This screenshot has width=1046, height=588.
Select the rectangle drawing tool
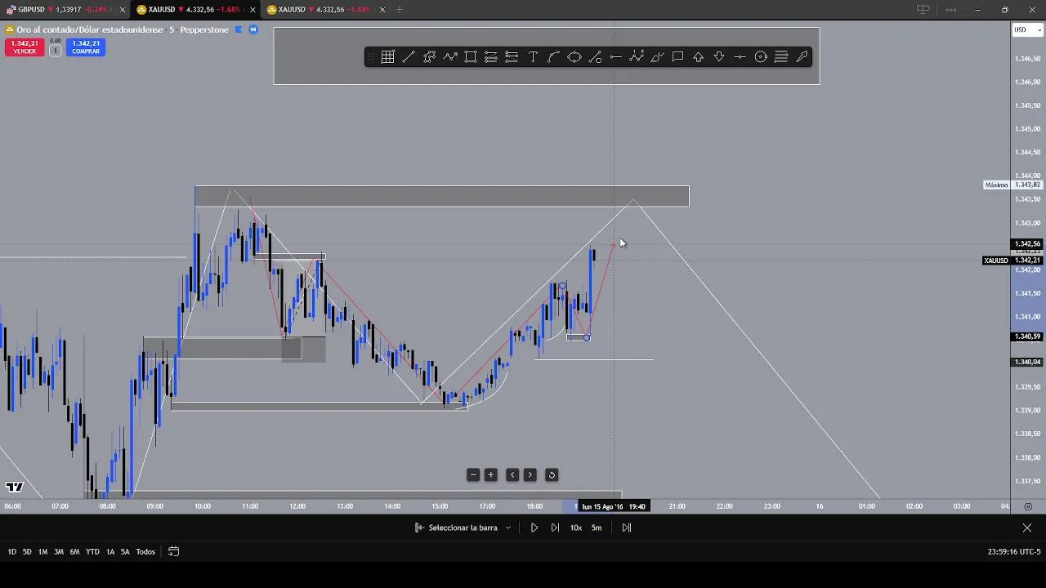coord(471,57)
